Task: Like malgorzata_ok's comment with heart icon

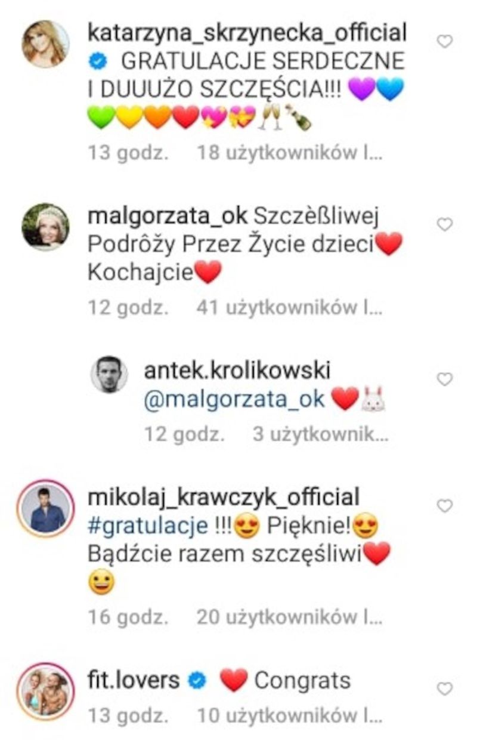Action: pyautogui.click(x=445, y=224)
